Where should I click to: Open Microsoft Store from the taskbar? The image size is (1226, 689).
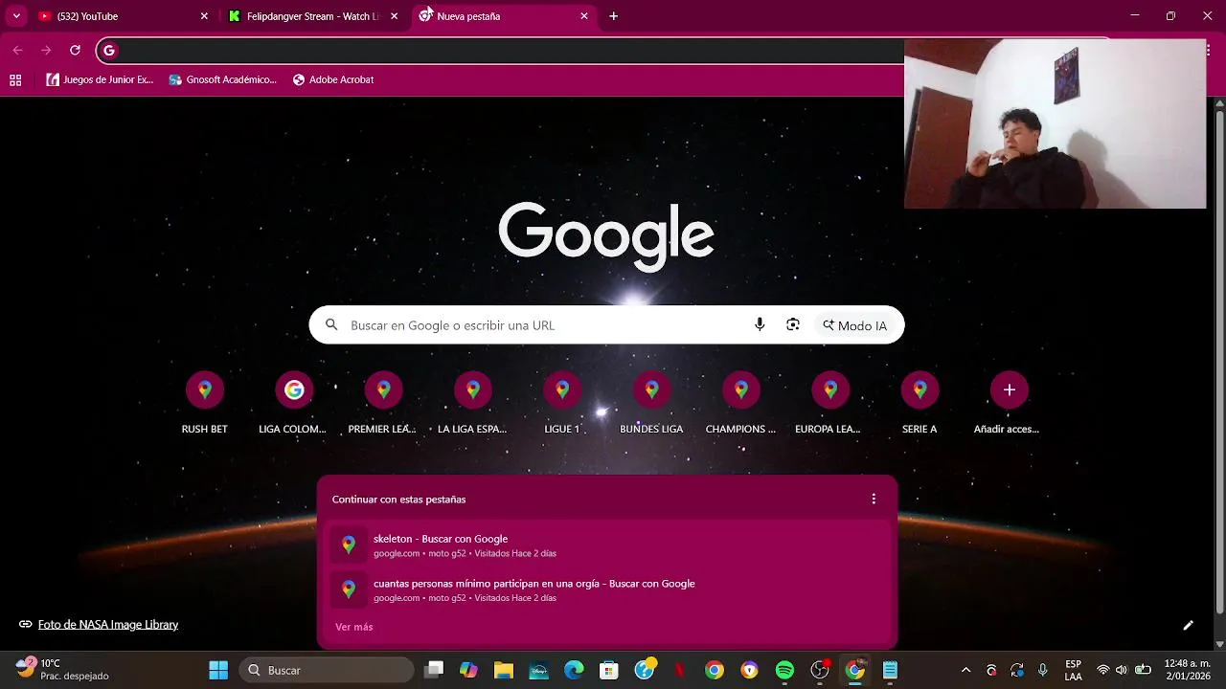coord(609,670)
